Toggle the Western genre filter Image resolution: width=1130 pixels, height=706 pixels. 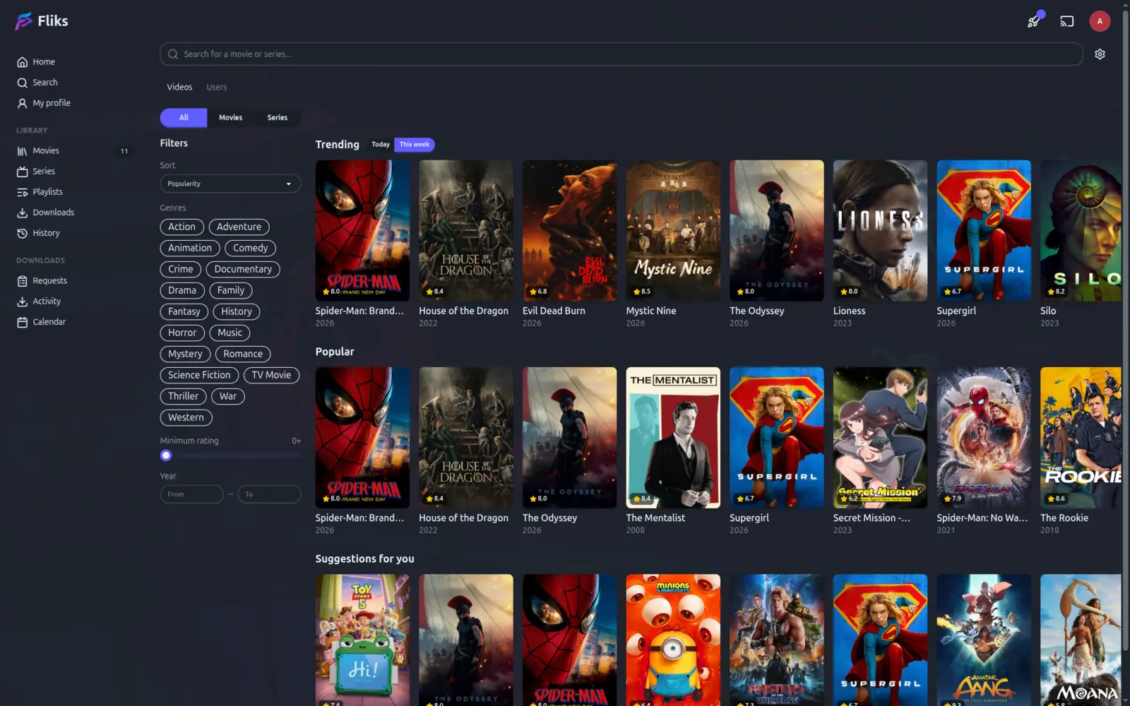tap(186, 417)
